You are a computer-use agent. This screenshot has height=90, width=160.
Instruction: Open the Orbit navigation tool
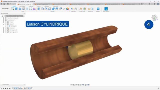tap(71, 85)
